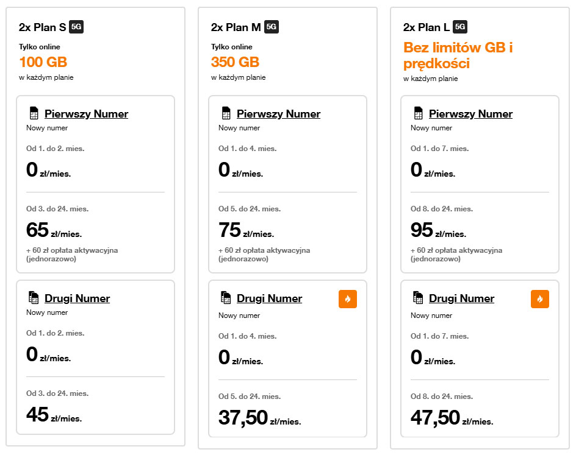Click dual SIM icon beside Plan M Drugi Numer
This screenshot has height=455, width=576.
pyautogui.click(x=226, y=298)
